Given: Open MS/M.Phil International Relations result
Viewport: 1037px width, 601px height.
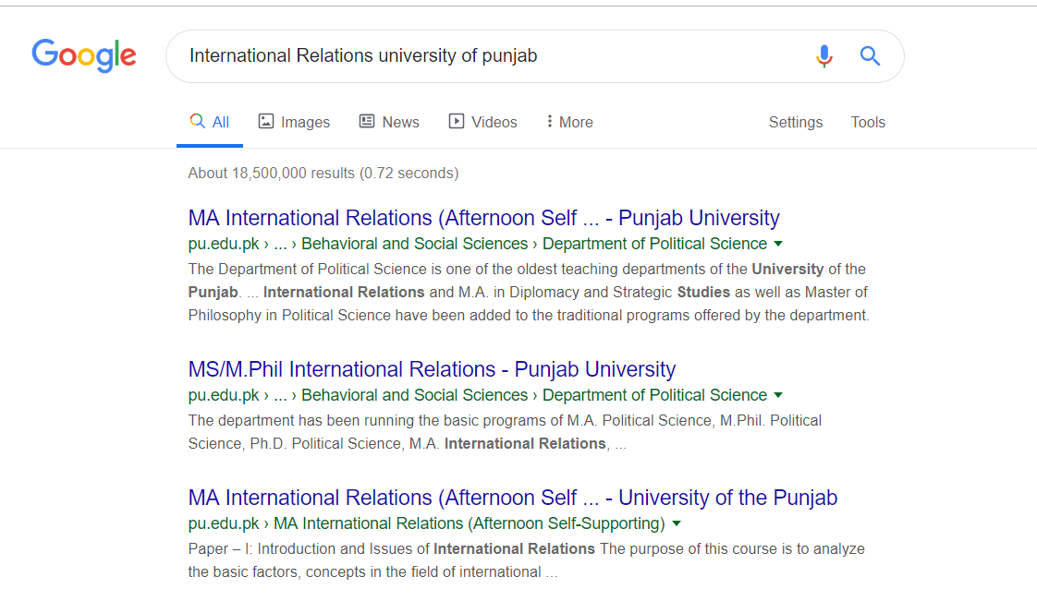Looking at the screenshot, I should pyautogui.click(x=432, y=369).
